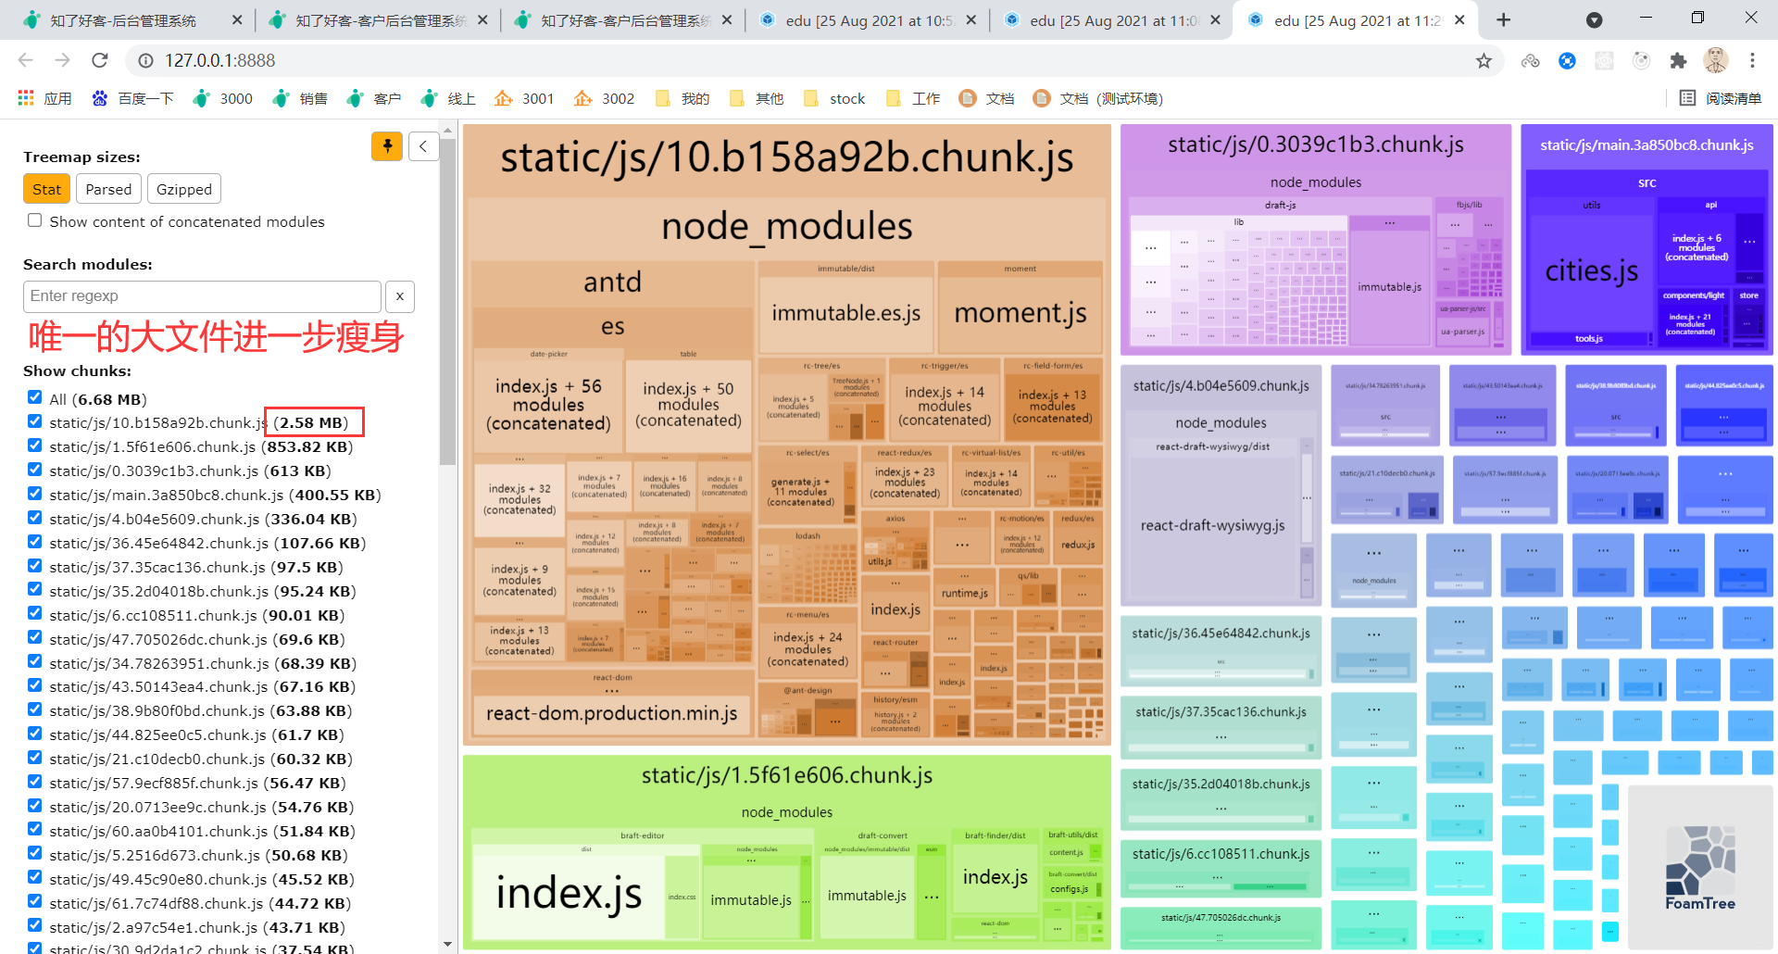Open the 应用 apps shortcut
Image resolution: width=1778 pixels, height=954 pixels.
[44, 98]
